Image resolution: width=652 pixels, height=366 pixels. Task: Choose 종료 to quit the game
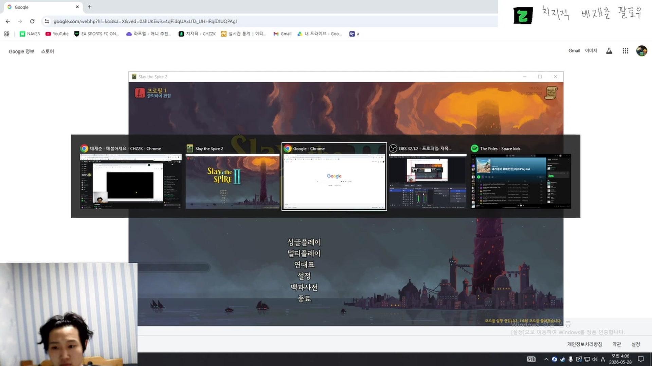tap(304, 299)
